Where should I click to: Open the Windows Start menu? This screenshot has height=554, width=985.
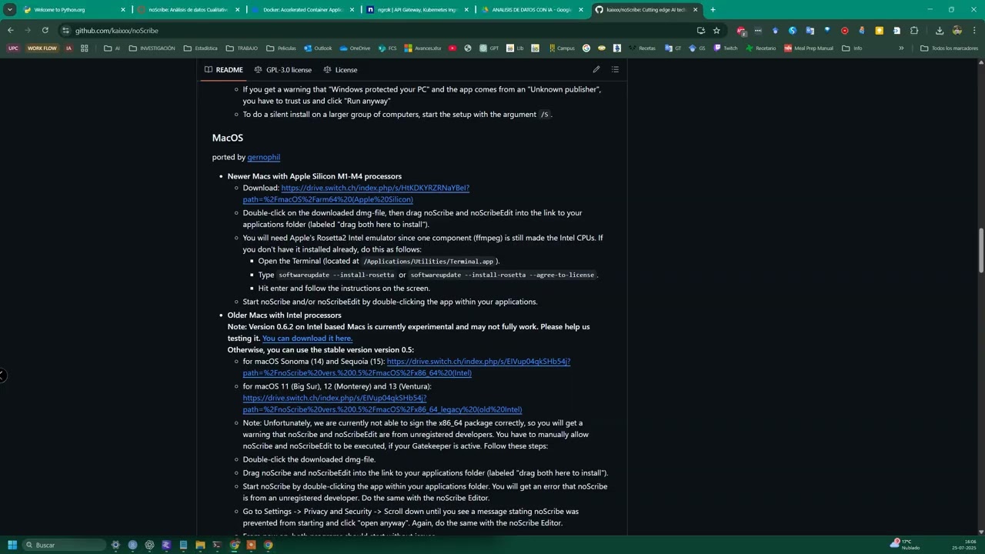click(12, 545)
